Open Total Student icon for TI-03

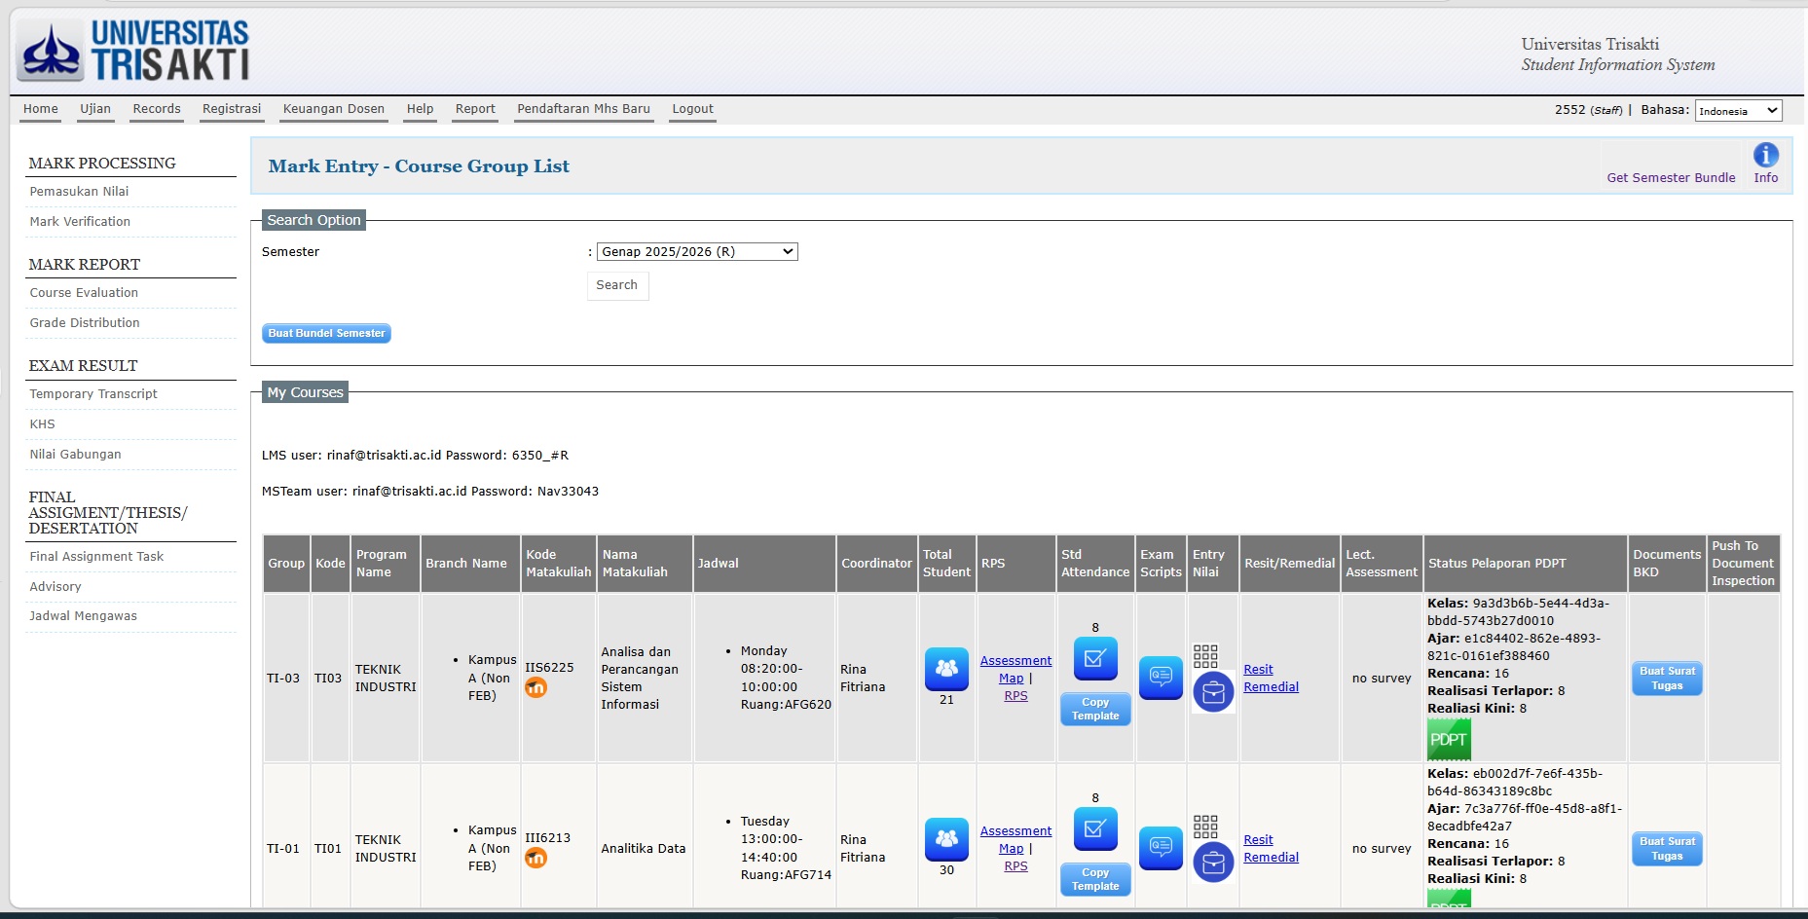coord(946,669)
